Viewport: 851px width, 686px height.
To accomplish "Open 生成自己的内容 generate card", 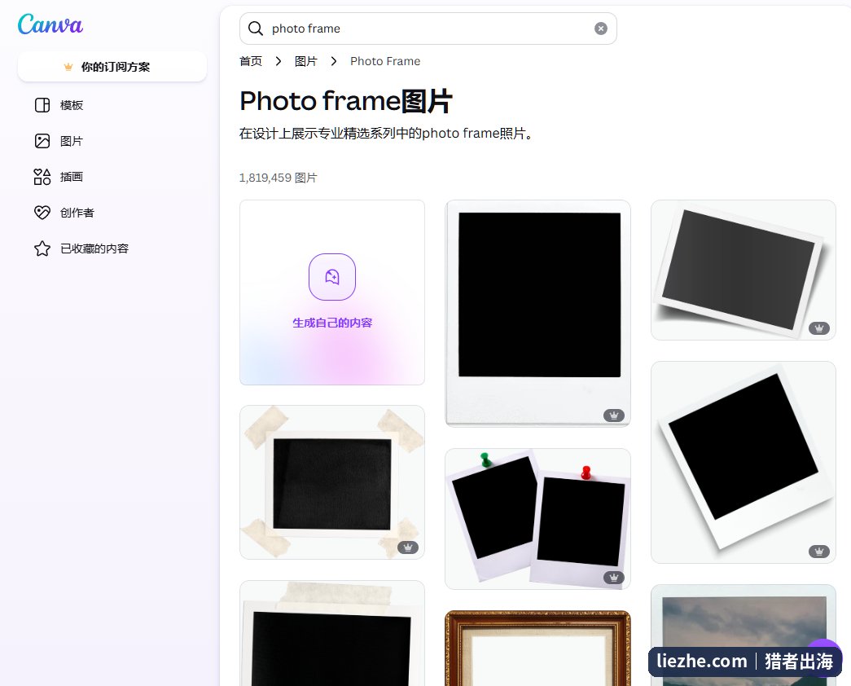I will (332, 292).
